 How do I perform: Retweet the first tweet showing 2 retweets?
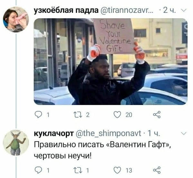[78, 115]
